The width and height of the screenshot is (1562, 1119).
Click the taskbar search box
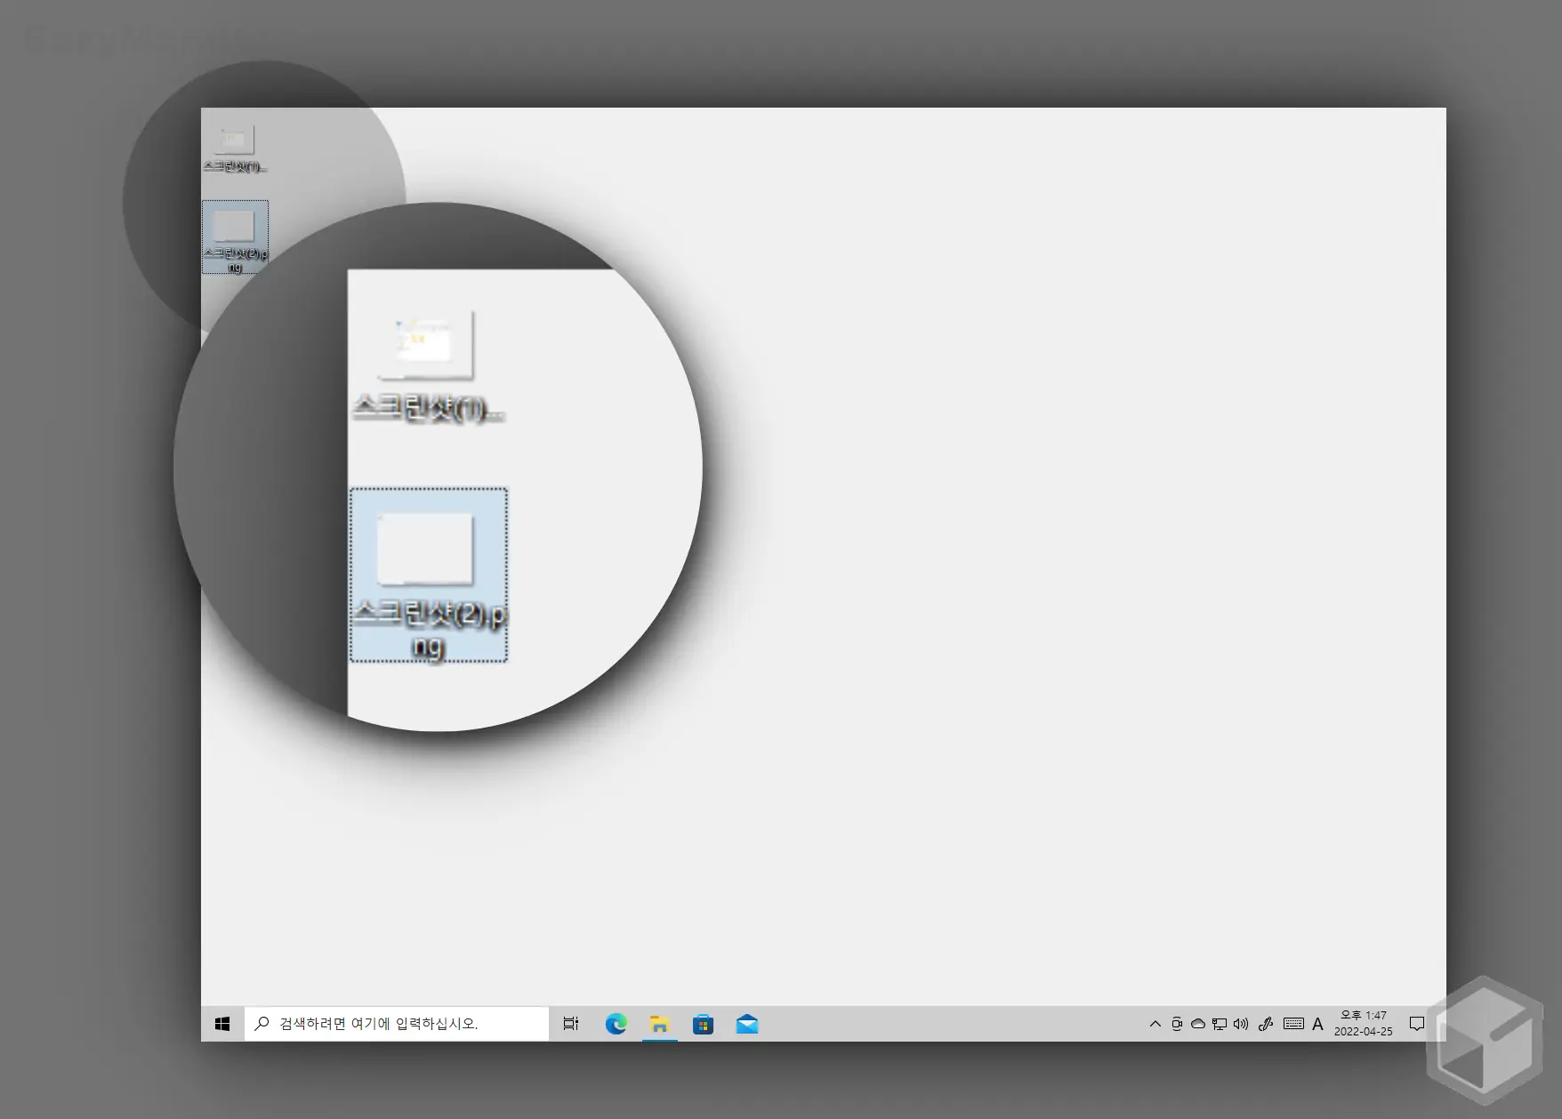click(x=397, y=1024)
